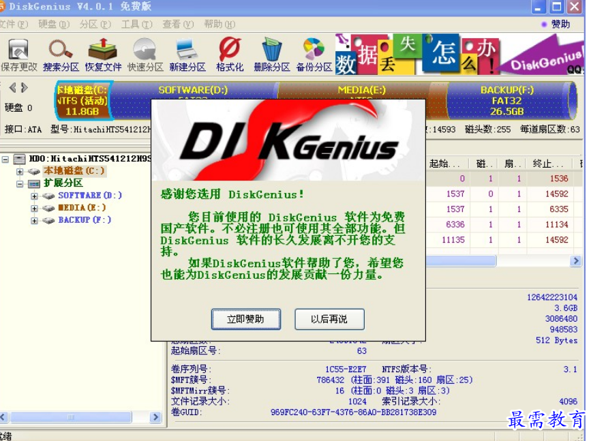Click the 512 Bytes sector size value
Image resolution: width=591 pixels, height=441 pixels.
[556, 340]
